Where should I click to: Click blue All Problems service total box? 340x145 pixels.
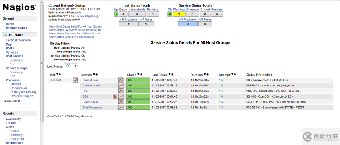(x=188, y=24)
